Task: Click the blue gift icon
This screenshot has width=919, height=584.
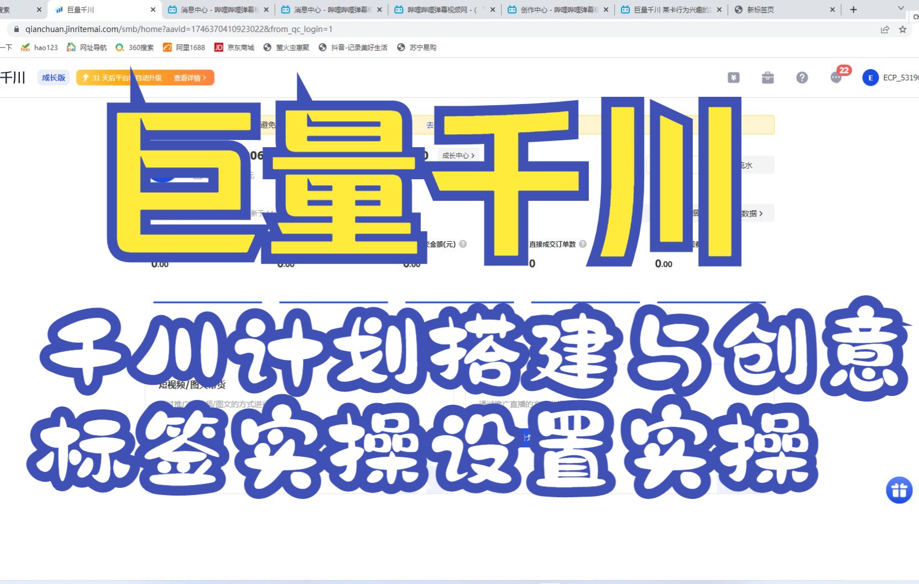Action: 899,490
